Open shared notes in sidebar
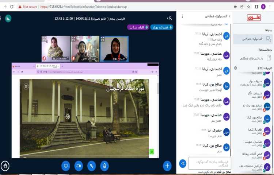 click(253, 58)
